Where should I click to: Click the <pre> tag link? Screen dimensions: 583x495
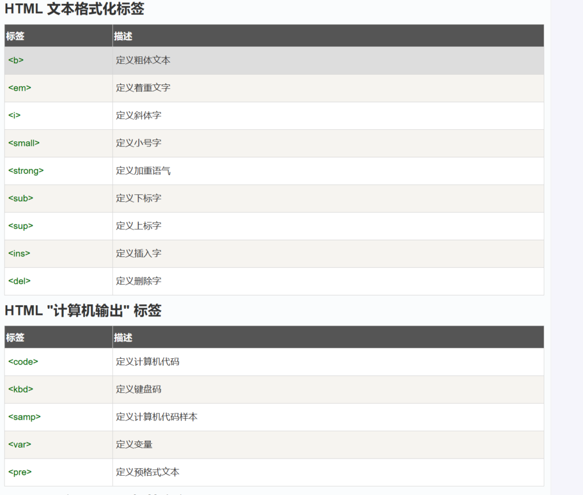point(19,472)
